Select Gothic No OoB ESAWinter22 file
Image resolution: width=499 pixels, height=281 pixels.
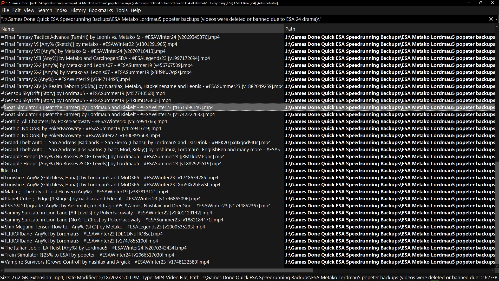coord(82,136)
